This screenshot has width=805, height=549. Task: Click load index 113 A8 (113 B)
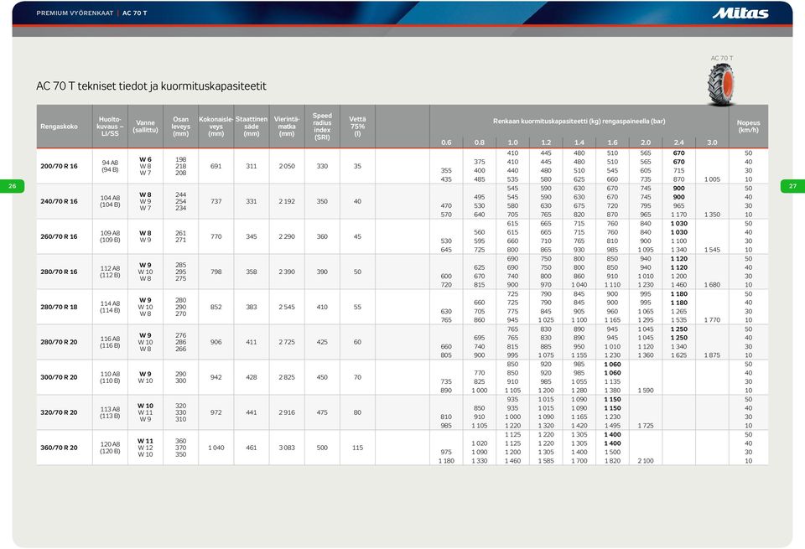click(110, 412)
